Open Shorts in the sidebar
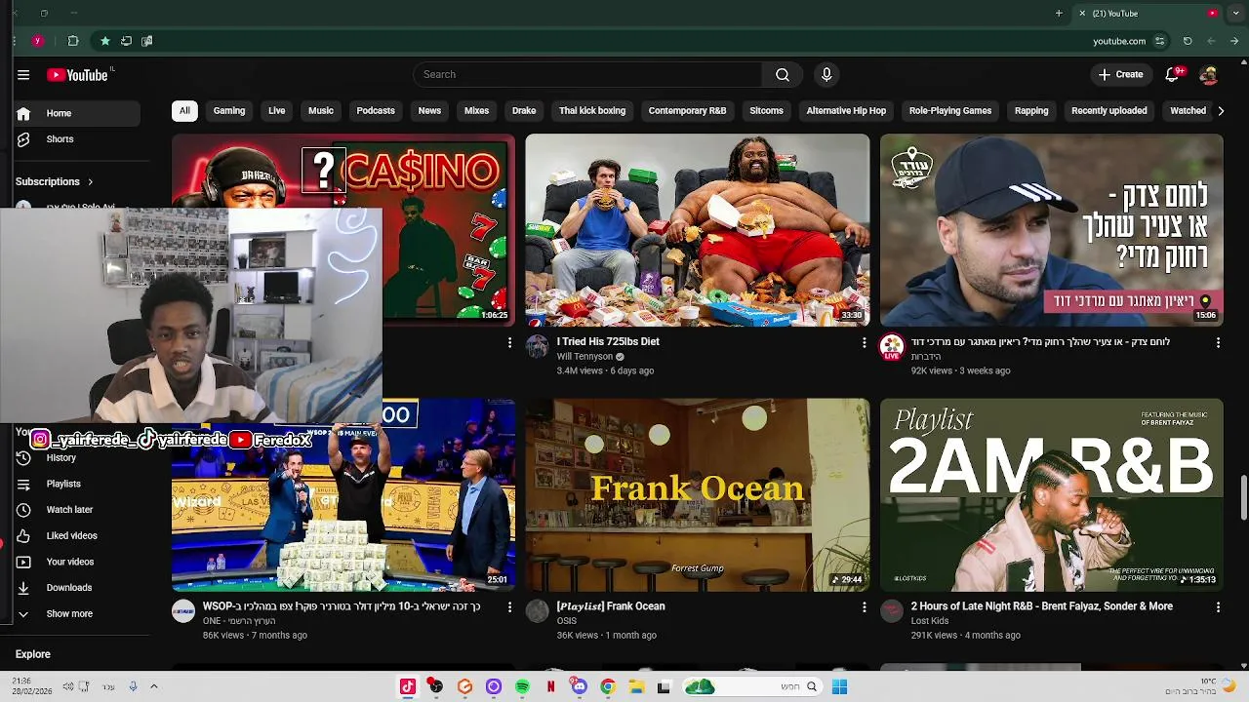 [76, 139]
